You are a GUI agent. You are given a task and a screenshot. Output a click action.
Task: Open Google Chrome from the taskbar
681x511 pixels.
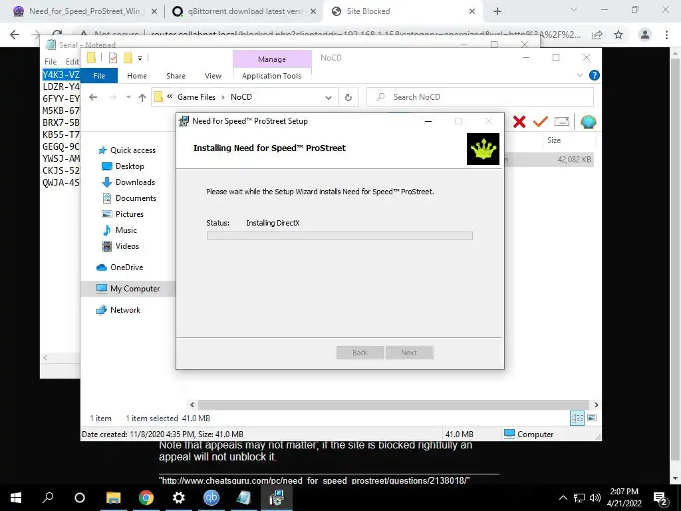(x=146, y=498)
